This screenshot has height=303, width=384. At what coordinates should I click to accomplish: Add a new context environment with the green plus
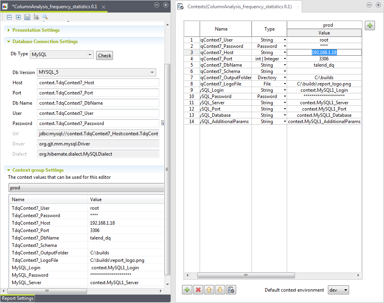pyautogui.click(x=370, y=25)
